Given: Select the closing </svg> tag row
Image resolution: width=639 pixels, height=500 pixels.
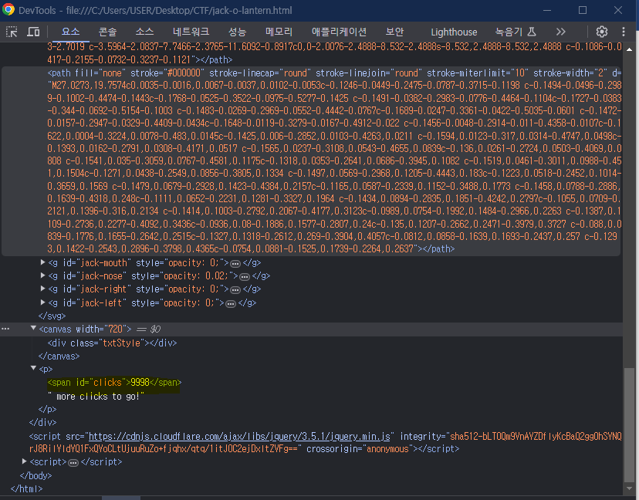Looking at the screenshot, I should coord(52,316).
